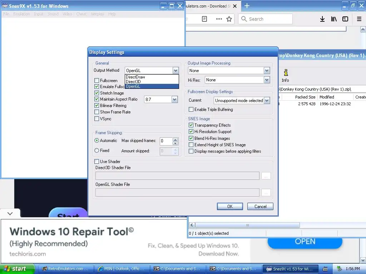Select Automatic frame skipping radio
The width and height of the screenshot is (366, 274).
(x=97, y=141)
